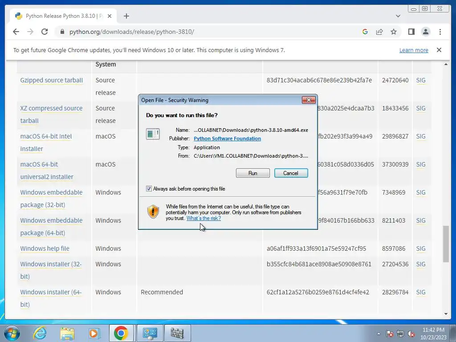This screenshot has height=342, width=456.
Task: Bookmark this page with star icon
Action: (394, 32)
